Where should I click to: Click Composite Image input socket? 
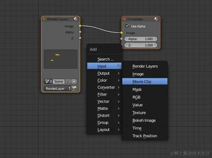pos(122,33)
